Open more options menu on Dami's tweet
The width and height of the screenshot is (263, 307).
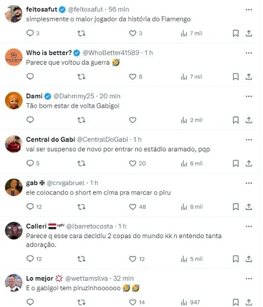[x=249, y=96]
